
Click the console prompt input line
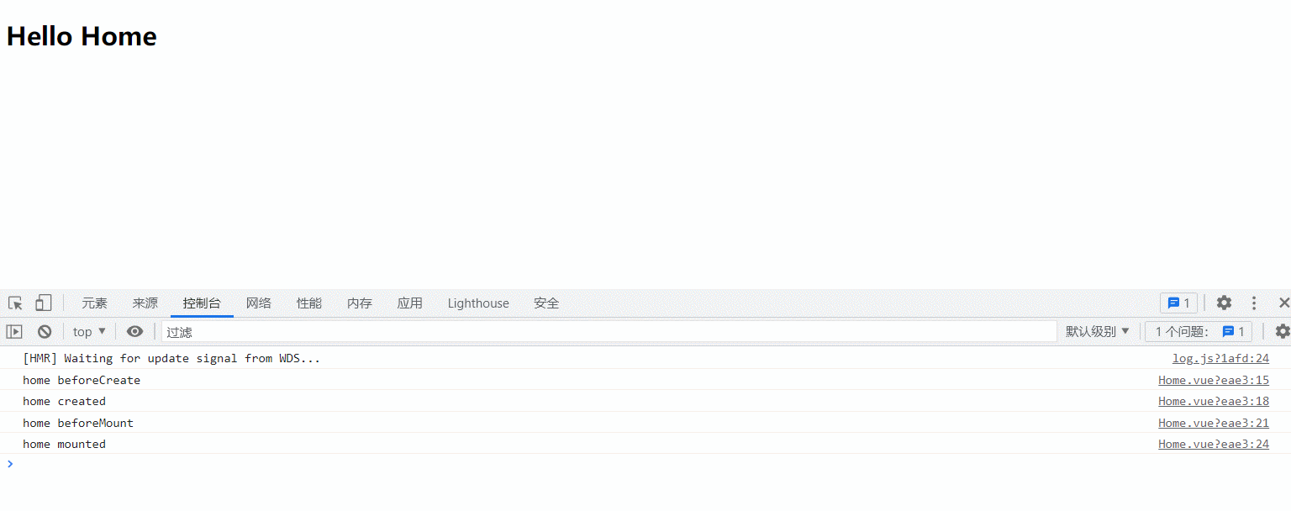[588, 464]
